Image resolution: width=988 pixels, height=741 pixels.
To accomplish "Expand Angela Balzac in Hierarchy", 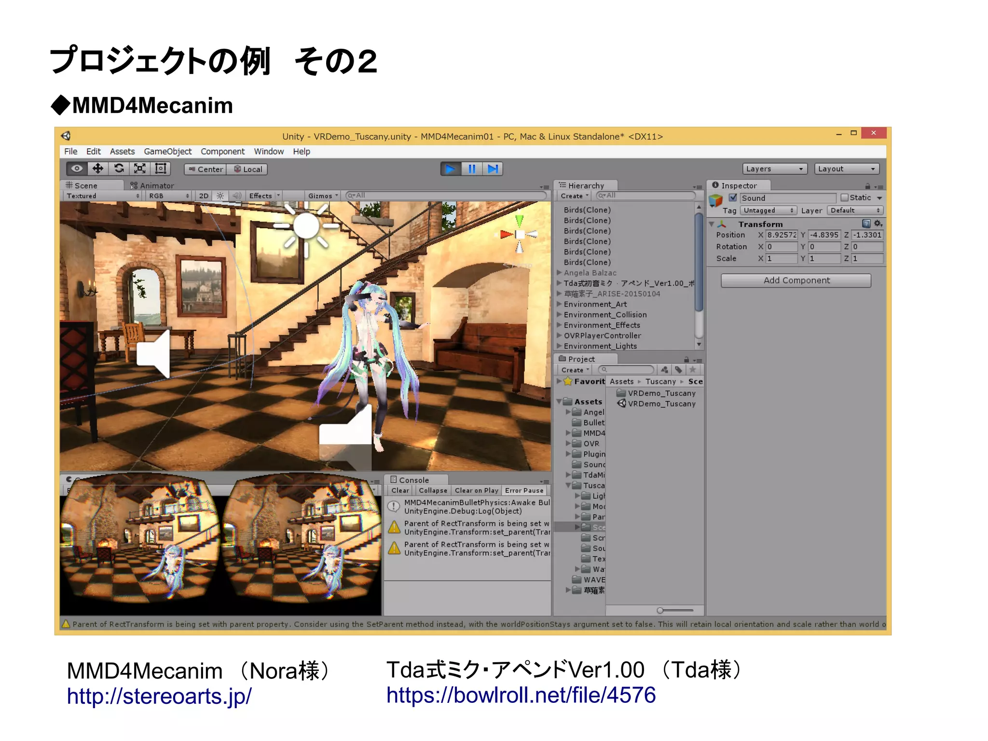I will click(559, 273).
